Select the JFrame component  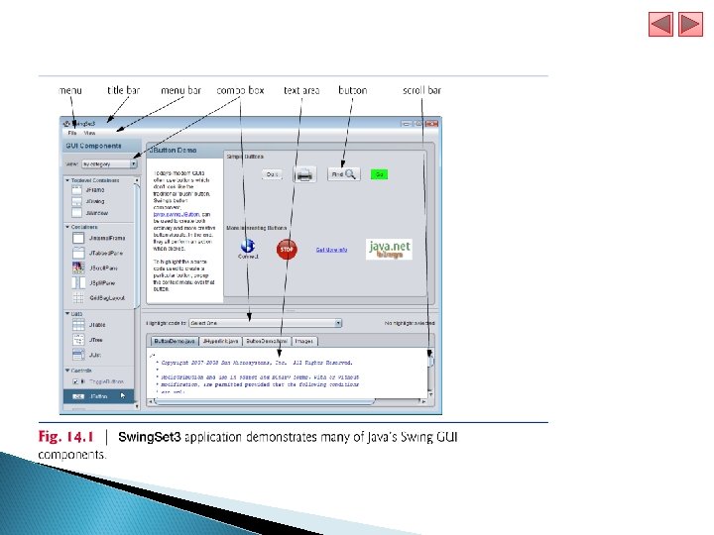(x=88, y=189)
